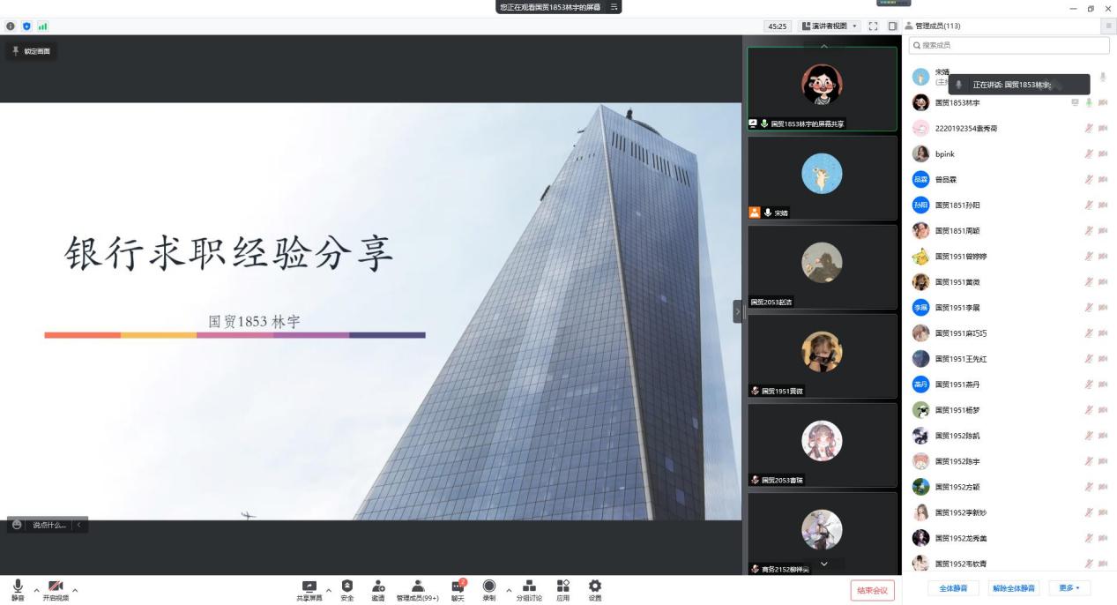The height and width of the screenshot is (605, 1117).
Task: Open 分组讨论 breakout rooms
Action: (529, 586)
